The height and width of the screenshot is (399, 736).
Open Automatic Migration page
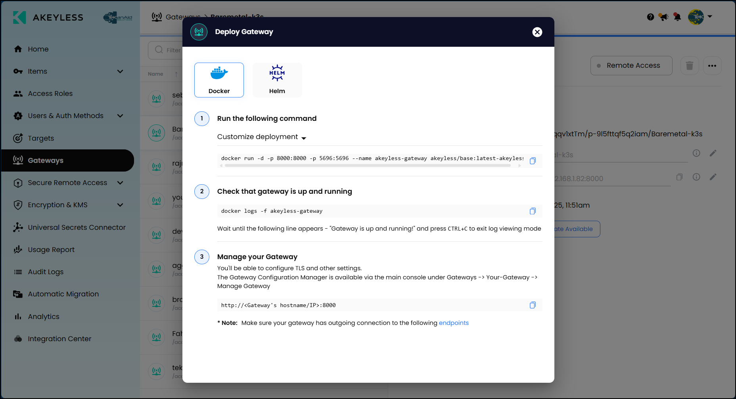click(x=63, y=294)
